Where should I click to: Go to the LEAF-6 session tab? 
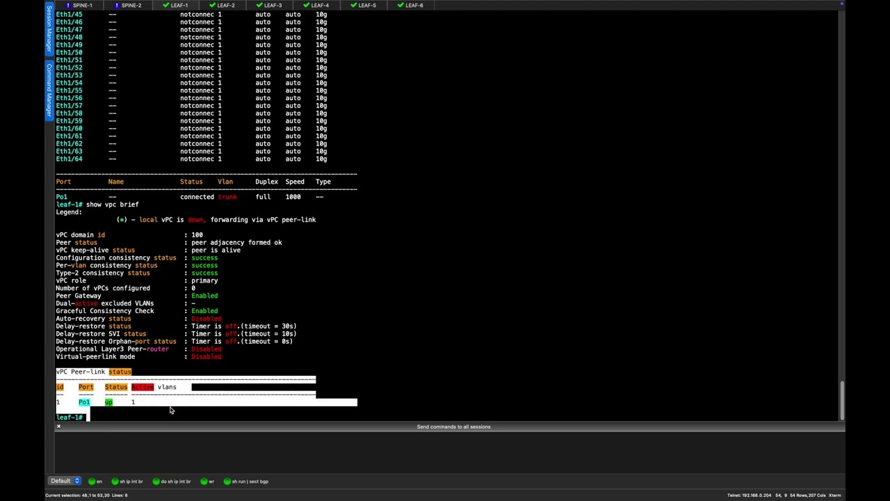[x=410, y=5]
